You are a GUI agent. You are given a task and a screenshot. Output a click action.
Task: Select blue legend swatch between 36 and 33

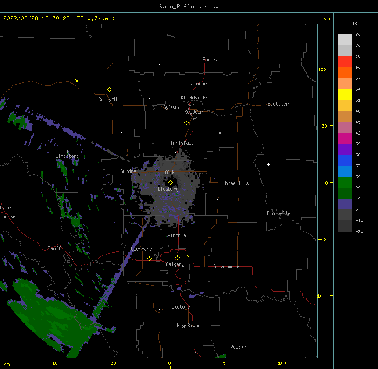click(345, 160)
